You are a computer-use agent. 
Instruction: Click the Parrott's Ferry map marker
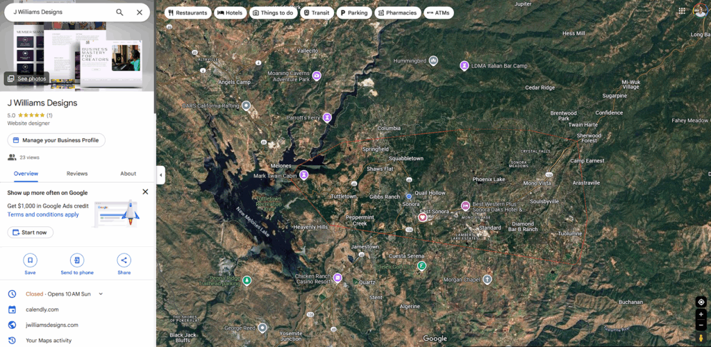click(x=327, y=118)
